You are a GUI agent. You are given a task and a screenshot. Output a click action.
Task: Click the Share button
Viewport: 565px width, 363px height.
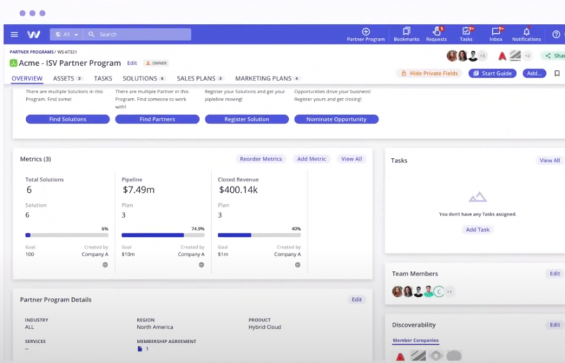pyautogui.click(x=554, y=56)
